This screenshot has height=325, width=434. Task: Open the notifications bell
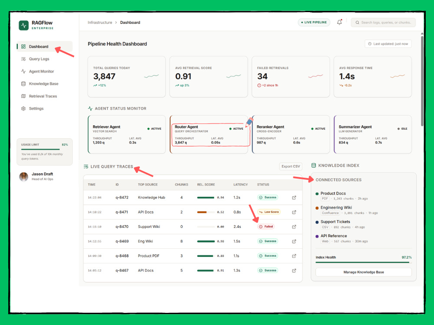coord(339,22)
